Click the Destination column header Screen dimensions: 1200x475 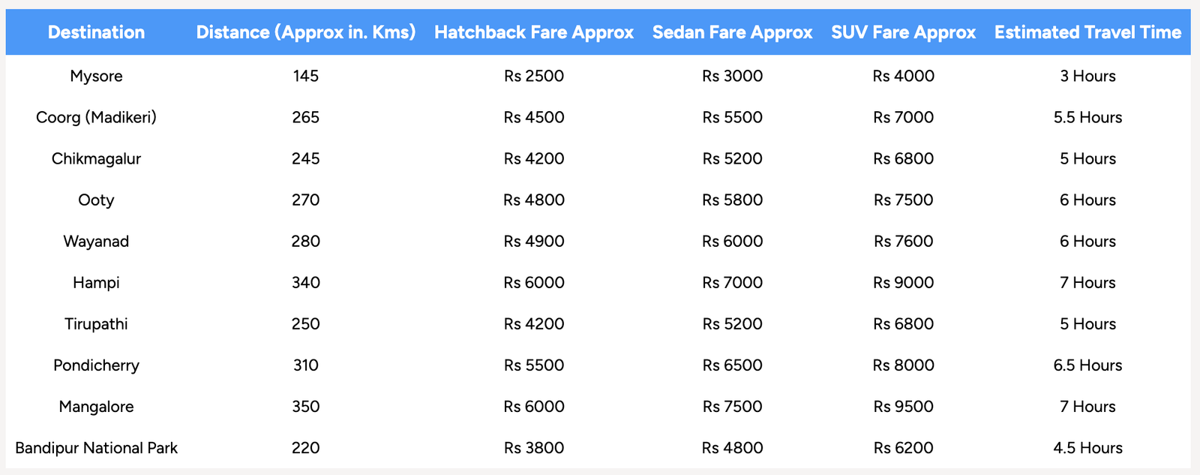(x=96, y=32)
